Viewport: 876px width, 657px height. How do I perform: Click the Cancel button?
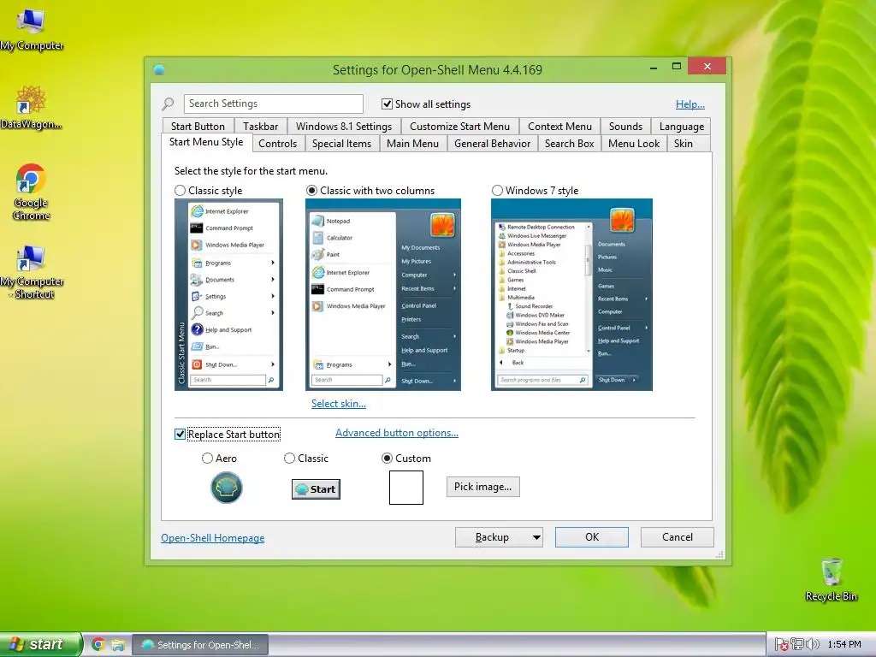678,537
